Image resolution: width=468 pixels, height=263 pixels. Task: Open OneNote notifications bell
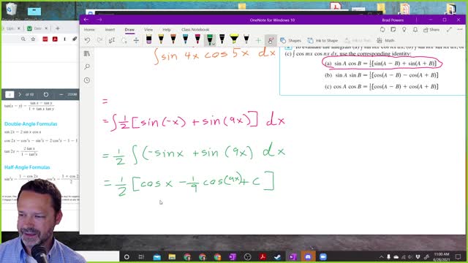415,29
